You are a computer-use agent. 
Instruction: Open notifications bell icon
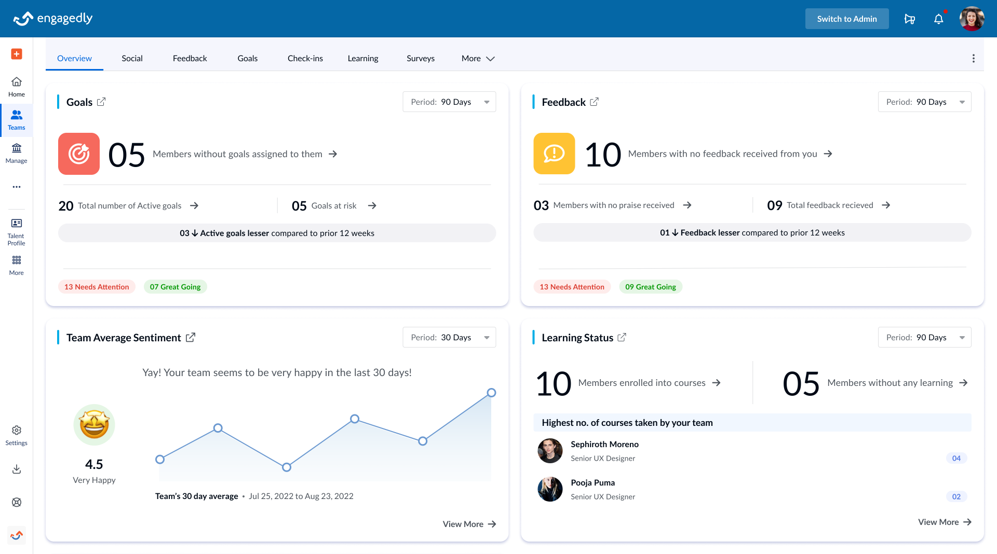pos(939,19)
